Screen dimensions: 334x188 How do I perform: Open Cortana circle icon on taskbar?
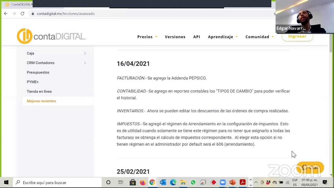108,183
